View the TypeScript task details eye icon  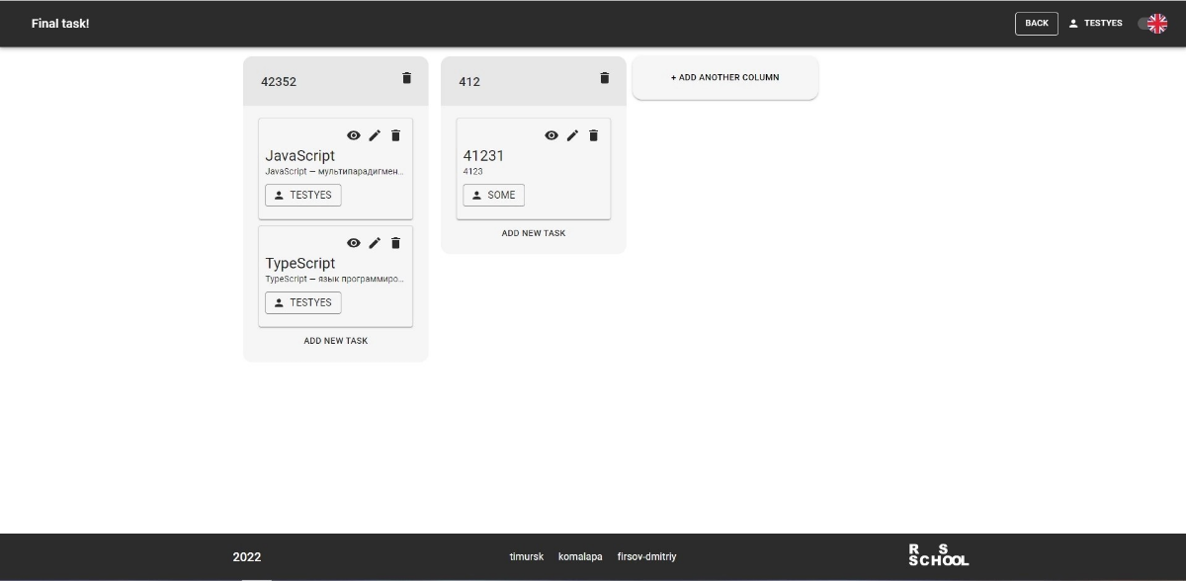[353, 243]
